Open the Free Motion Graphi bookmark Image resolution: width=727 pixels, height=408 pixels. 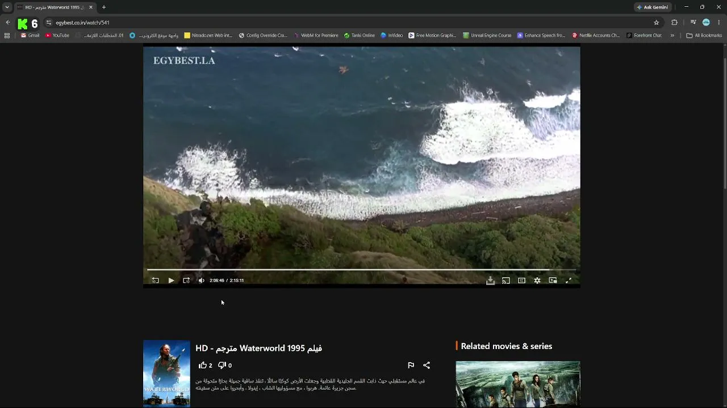click(432, 35)
